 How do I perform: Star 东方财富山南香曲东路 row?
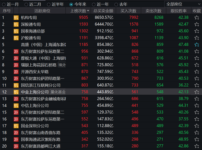196,133
